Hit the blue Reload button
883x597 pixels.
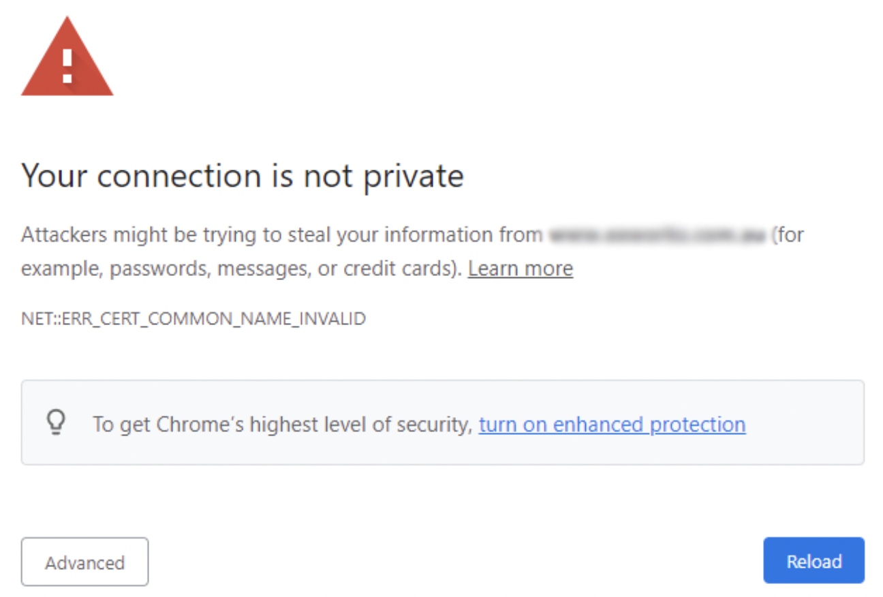[814, 561]
